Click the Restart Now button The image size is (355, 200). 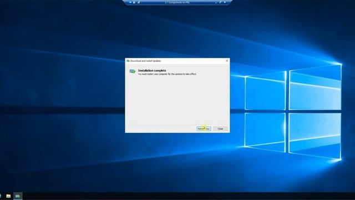[204, 128]
